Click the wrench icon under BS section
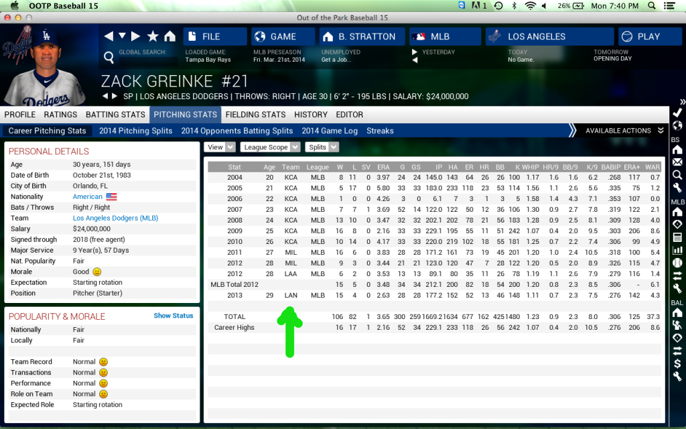 [677, 188]
